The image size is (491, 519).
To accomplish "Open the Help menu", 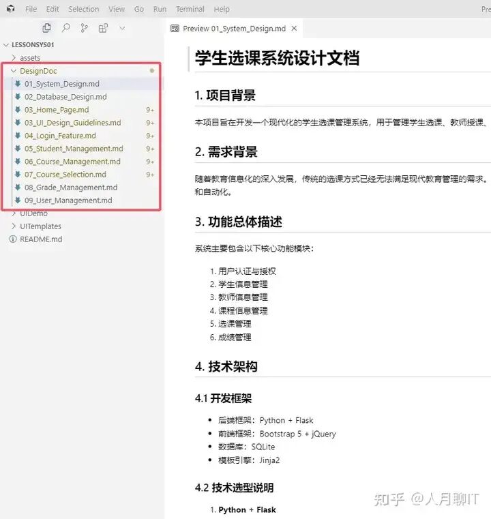I will [x=222, y=9].
